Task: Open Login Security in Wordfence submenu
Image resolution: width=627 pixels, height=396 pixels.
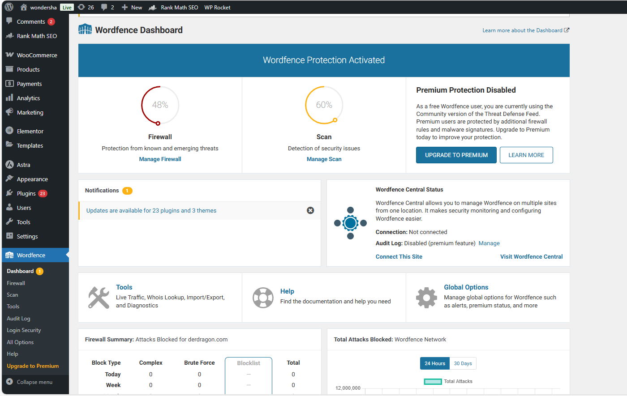Action: [x=24, y=330]
